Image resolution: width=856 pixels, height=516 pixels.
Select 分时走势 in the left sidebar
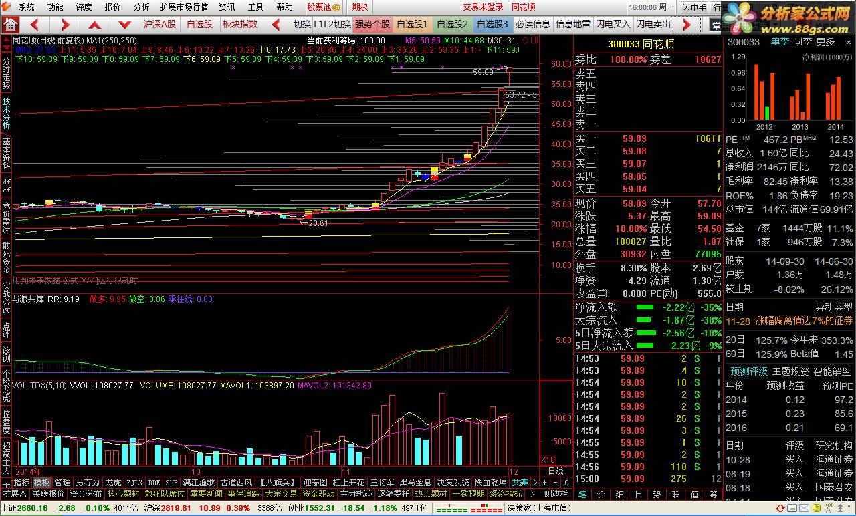(x=6, y=72)
